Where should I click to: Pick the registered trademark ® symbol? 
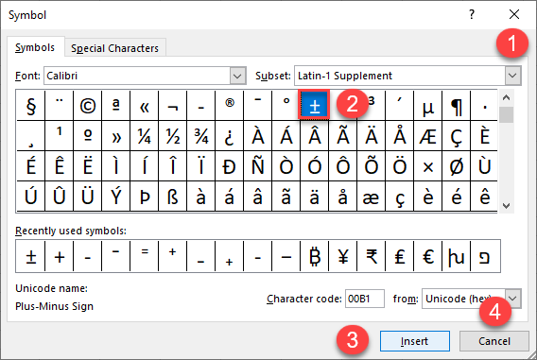[230, 106]
